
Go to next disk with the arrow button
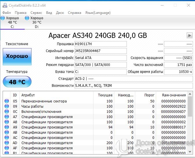(x=189, y=36)
